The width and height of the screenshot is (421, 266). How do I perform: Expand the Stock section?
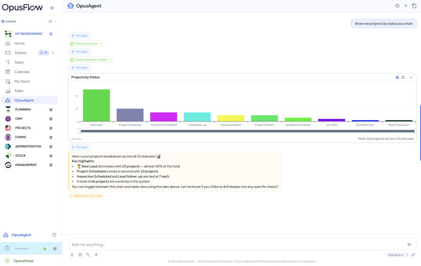point(51,156)
